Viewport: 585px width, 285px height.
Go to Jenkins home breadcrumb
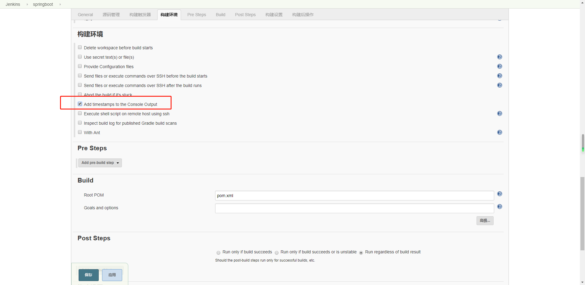(13, 4)
